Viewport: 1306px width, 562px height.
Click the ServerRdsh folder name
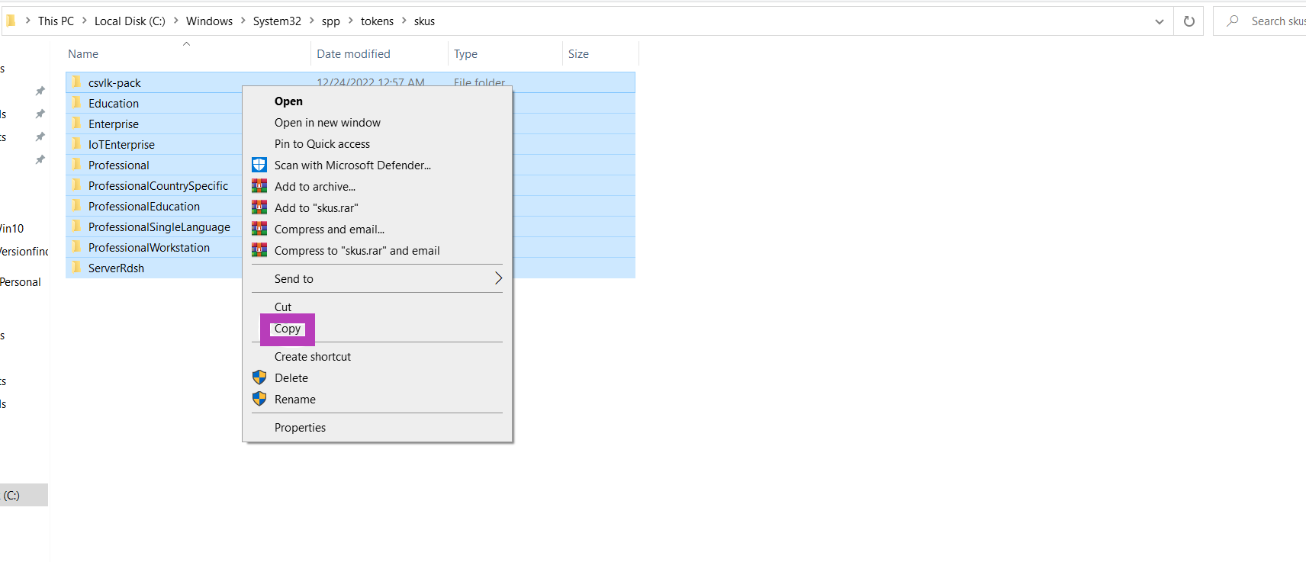pyautogui.click(x=116, y=268)
